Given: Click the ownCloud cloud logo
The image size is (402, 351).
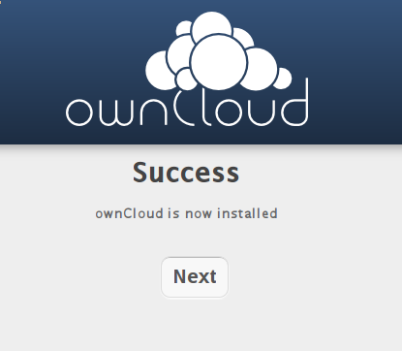Looking at the screenshot, I should 219,51.
